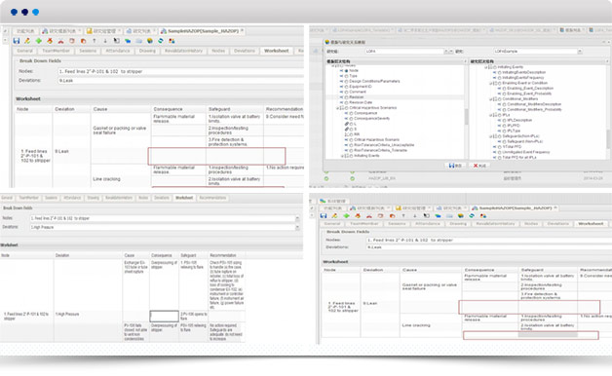This screenshot has width=612, height=376.
Task: Collapse the Critical Hazardous Scenarios tree node
Action: pyautogui.click(x=337, y=108)
